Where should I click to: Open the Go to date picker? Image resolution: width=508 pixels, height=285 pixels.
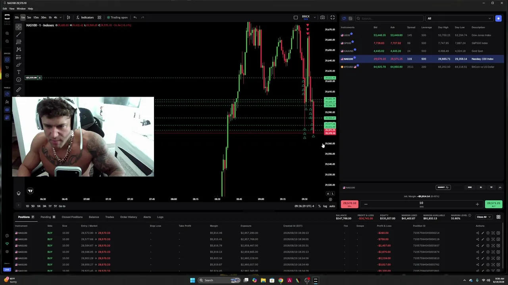point(62,206)
